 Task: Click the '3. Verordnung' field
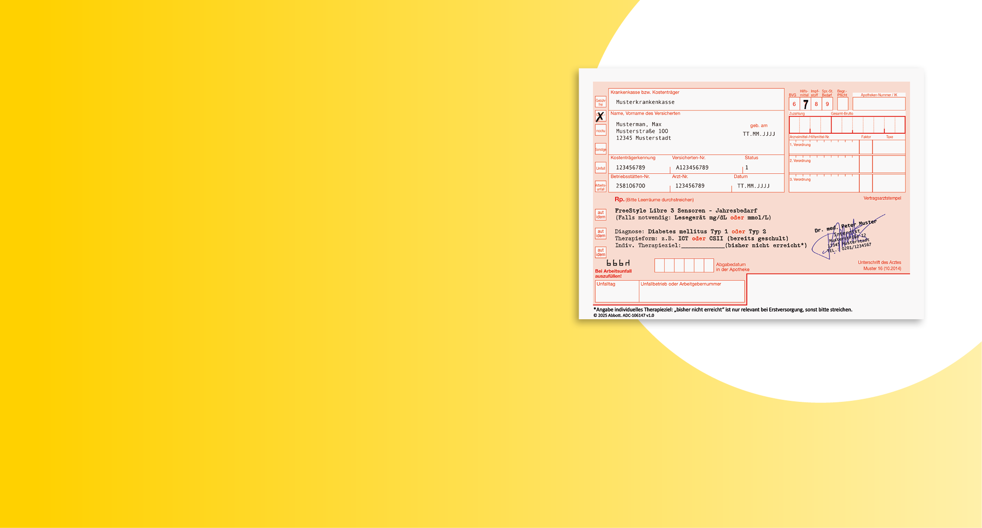[824, 183]
